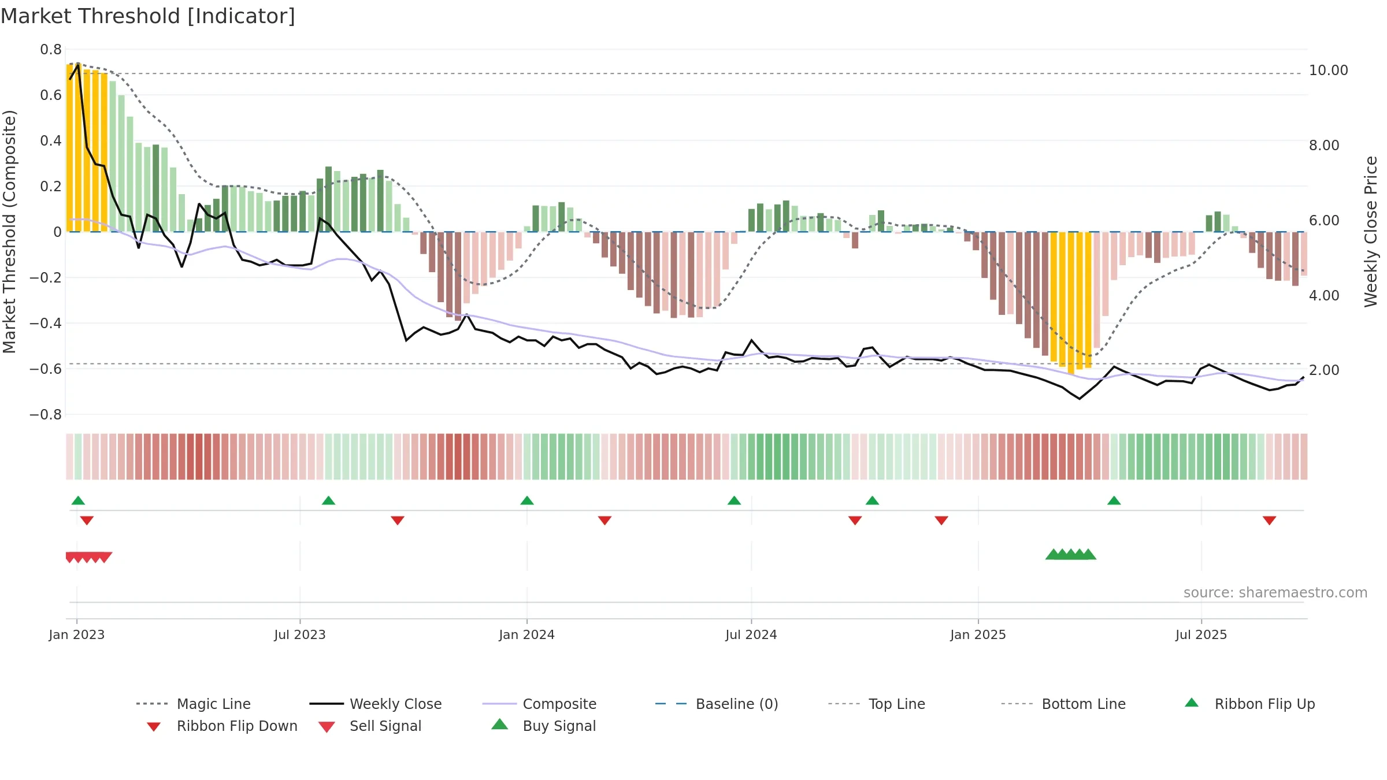Click the Weekly Close Price axis title
The image size is (1387, 780).
pos(1371,232)
